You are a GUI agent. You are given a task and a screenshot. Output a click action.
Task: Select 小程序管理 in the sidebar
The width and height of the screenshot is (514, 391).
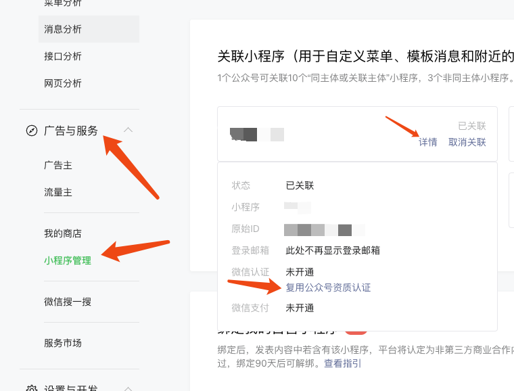pos(68,260)
